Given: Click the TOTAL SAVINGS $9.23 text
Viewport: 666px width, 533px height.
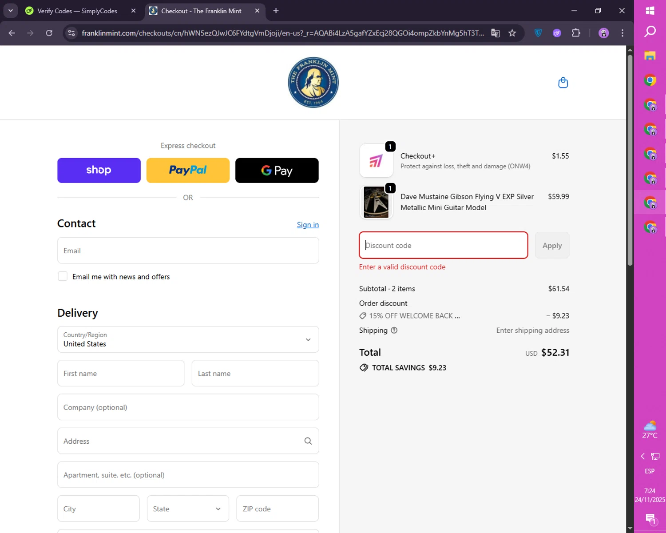Looking at the screenshot, I should tap(409, 368).
